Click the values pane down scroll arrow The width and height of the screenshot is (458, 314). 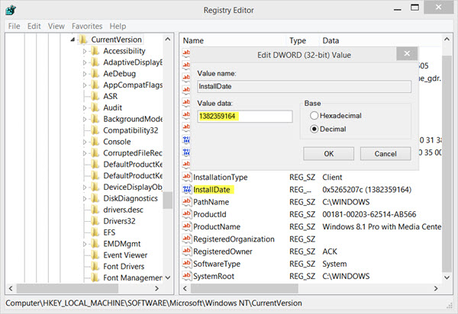pos(447,277)
